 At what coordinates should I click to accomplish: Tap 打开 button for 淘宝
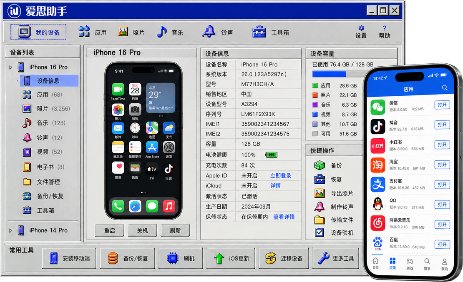click(442, 165)
